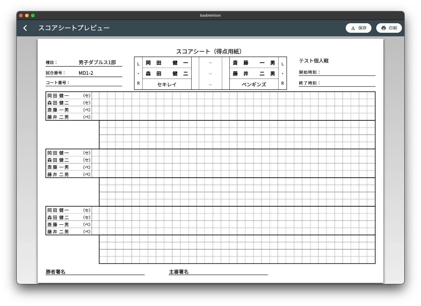421x306 pixels.
Task: Click the スコアシートプレビュー title bar text
Action: coord(74,28)
